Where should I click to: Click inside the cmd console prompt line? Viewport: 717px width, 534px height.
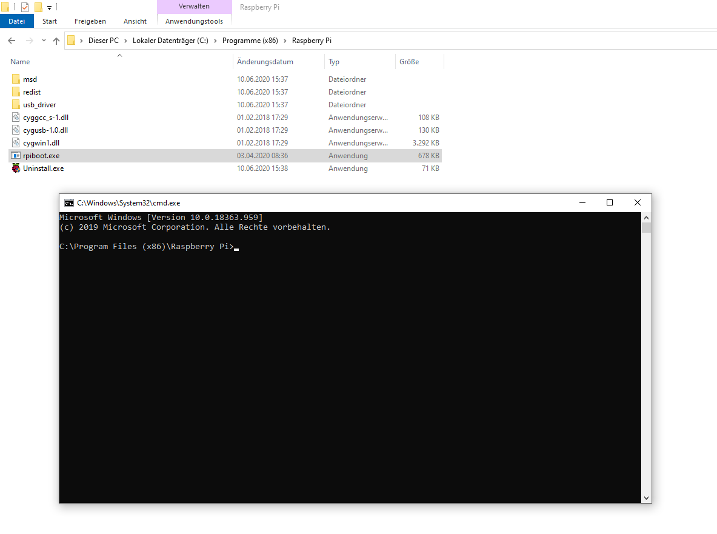tap(149, 247)
